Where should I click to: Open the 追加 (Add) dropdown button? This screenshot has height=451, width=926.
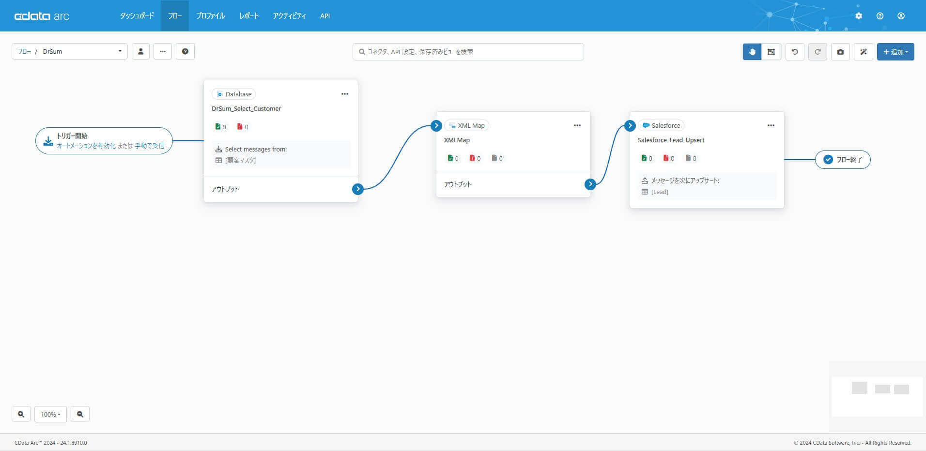[x=895, y=51]
